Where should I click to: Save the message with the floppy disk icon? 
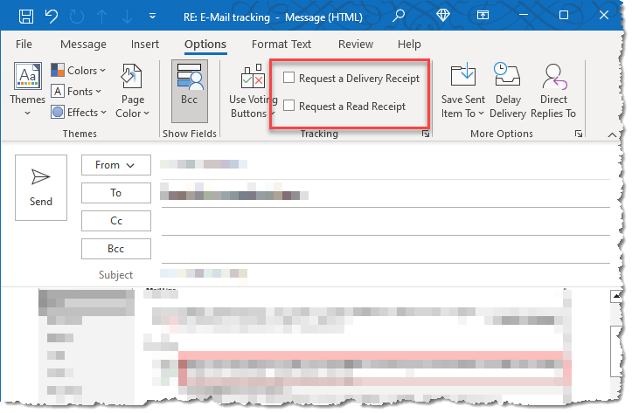[26, 17]
